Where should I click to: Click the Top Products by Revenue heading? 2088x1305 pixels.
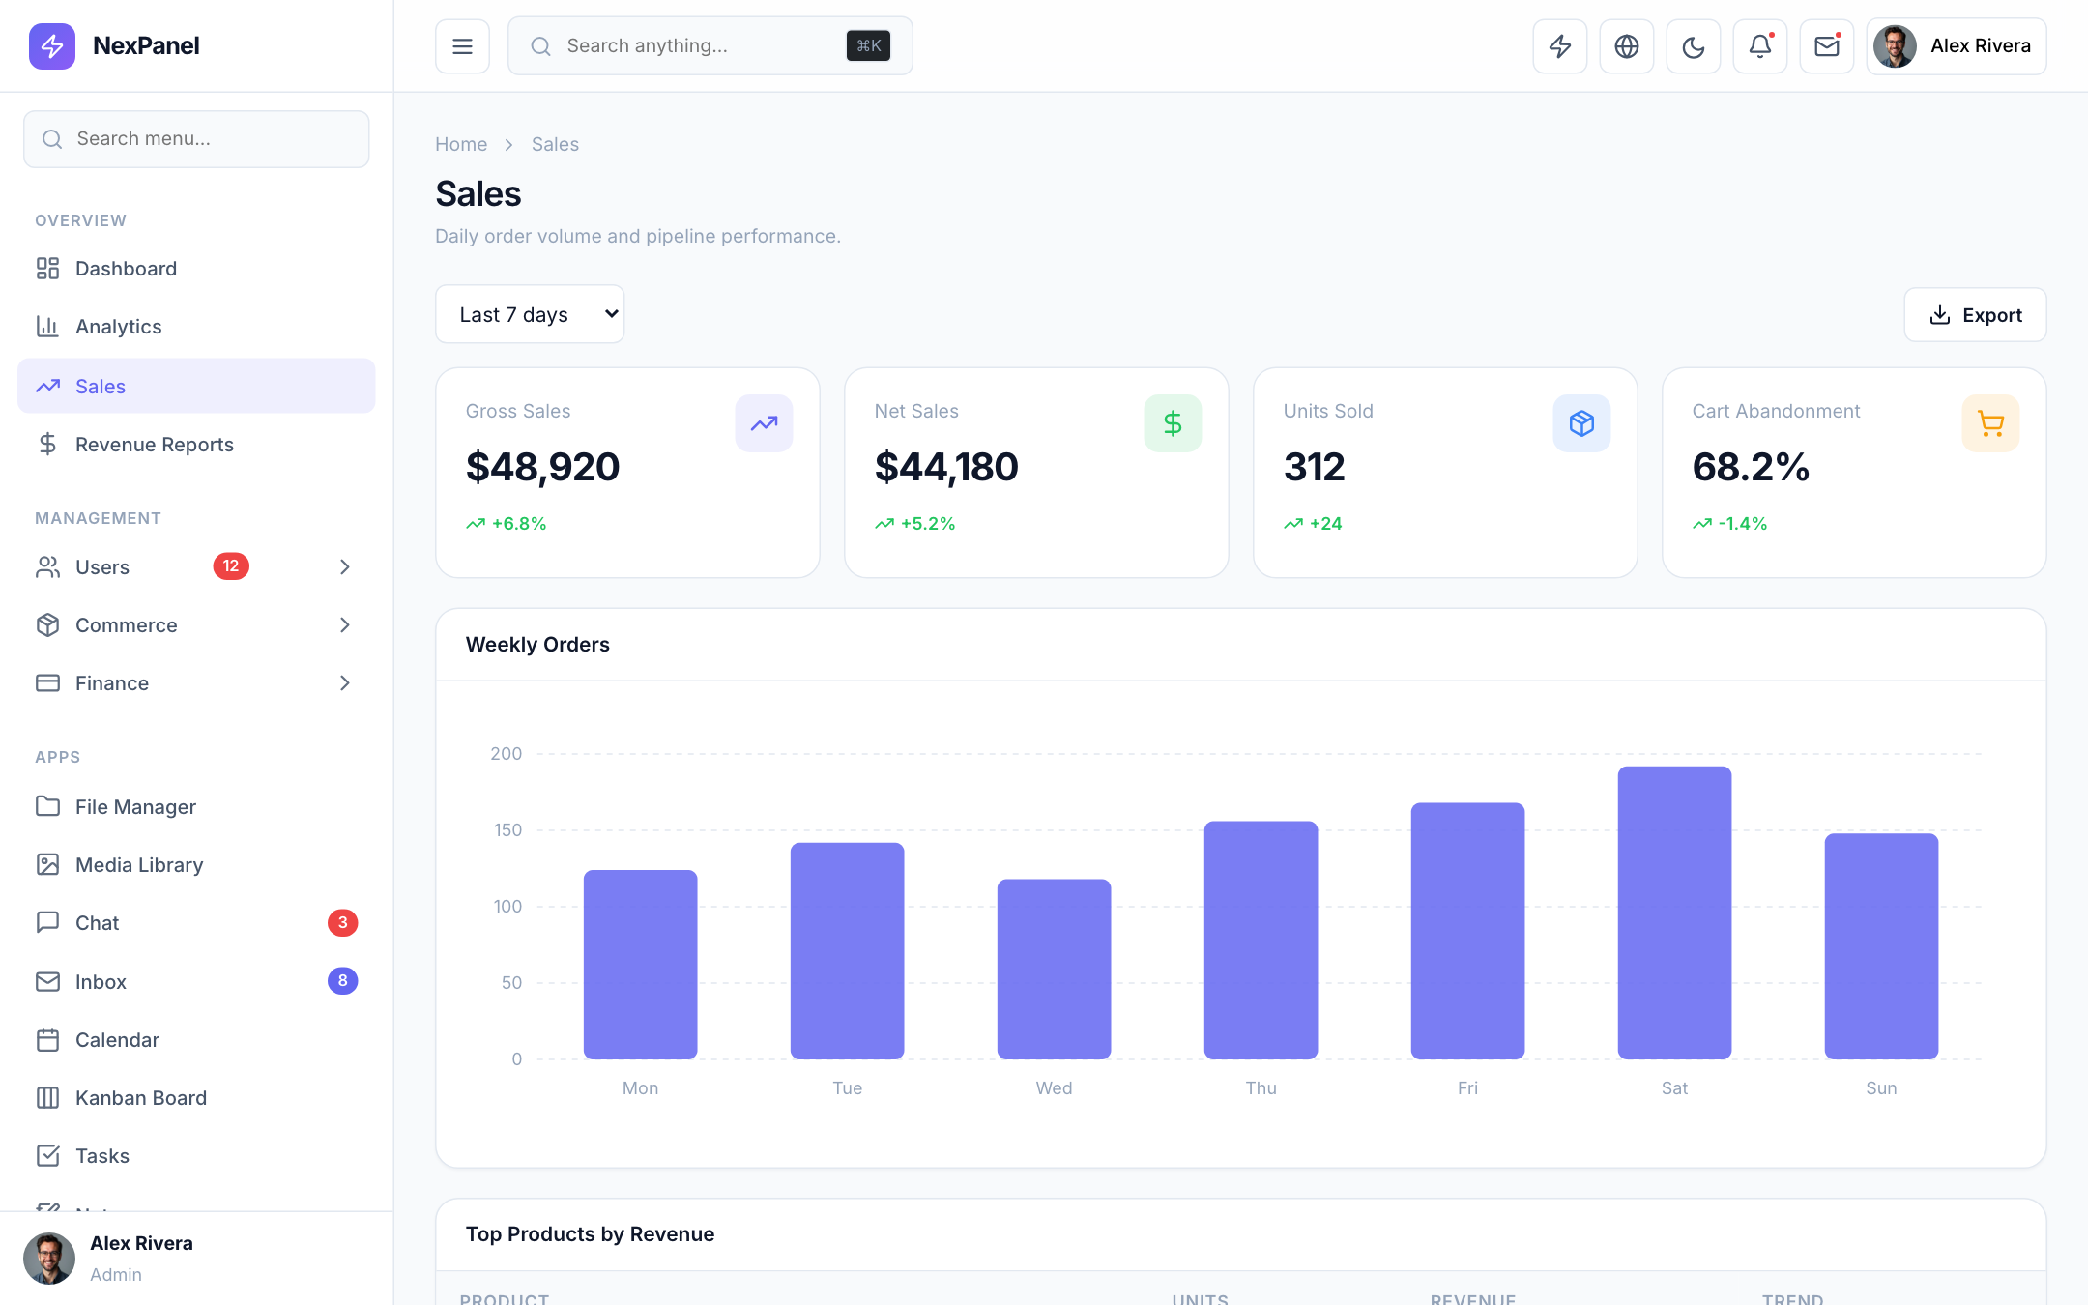pos(590,1233)
